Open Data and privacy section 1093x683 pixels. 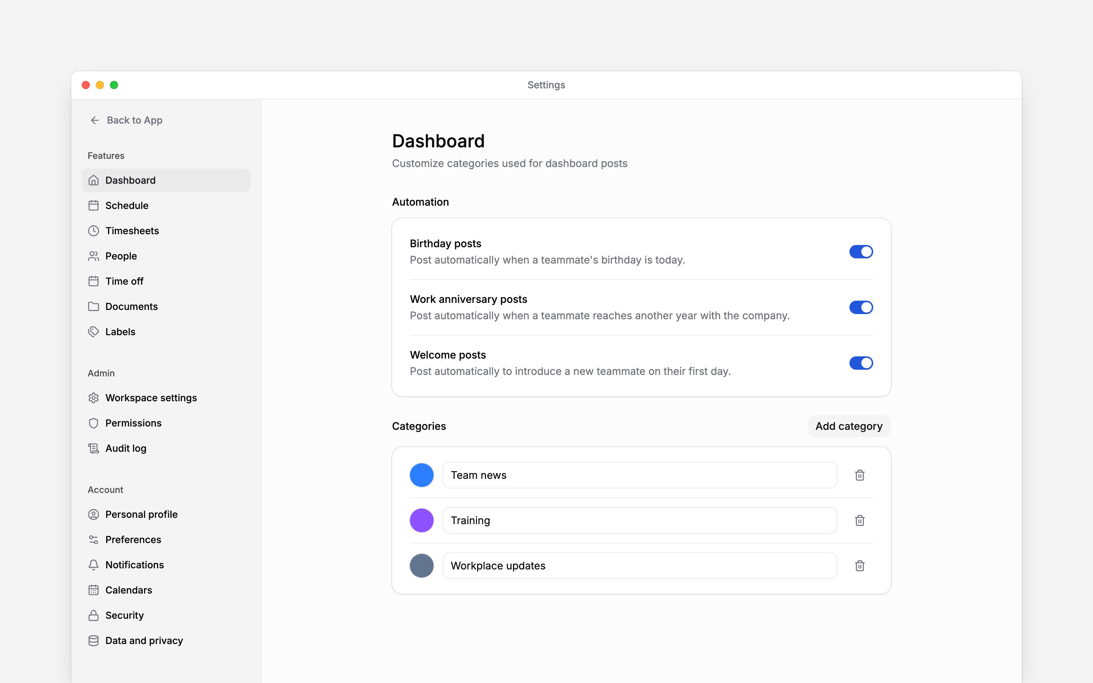tap(166, 641)
